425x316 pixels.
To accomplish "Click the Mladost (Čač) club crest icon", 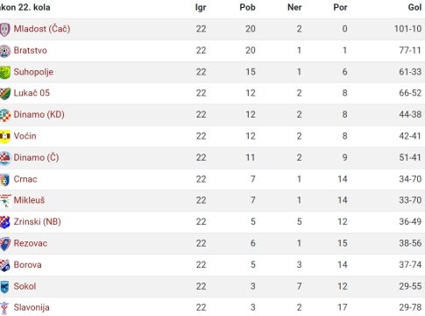I will pyautogui.click(x=4, y=30).
